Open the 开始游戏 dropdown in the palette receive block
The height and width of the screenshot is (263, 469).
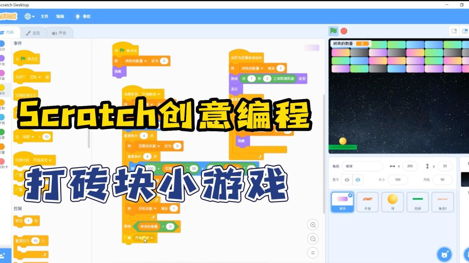42,160
